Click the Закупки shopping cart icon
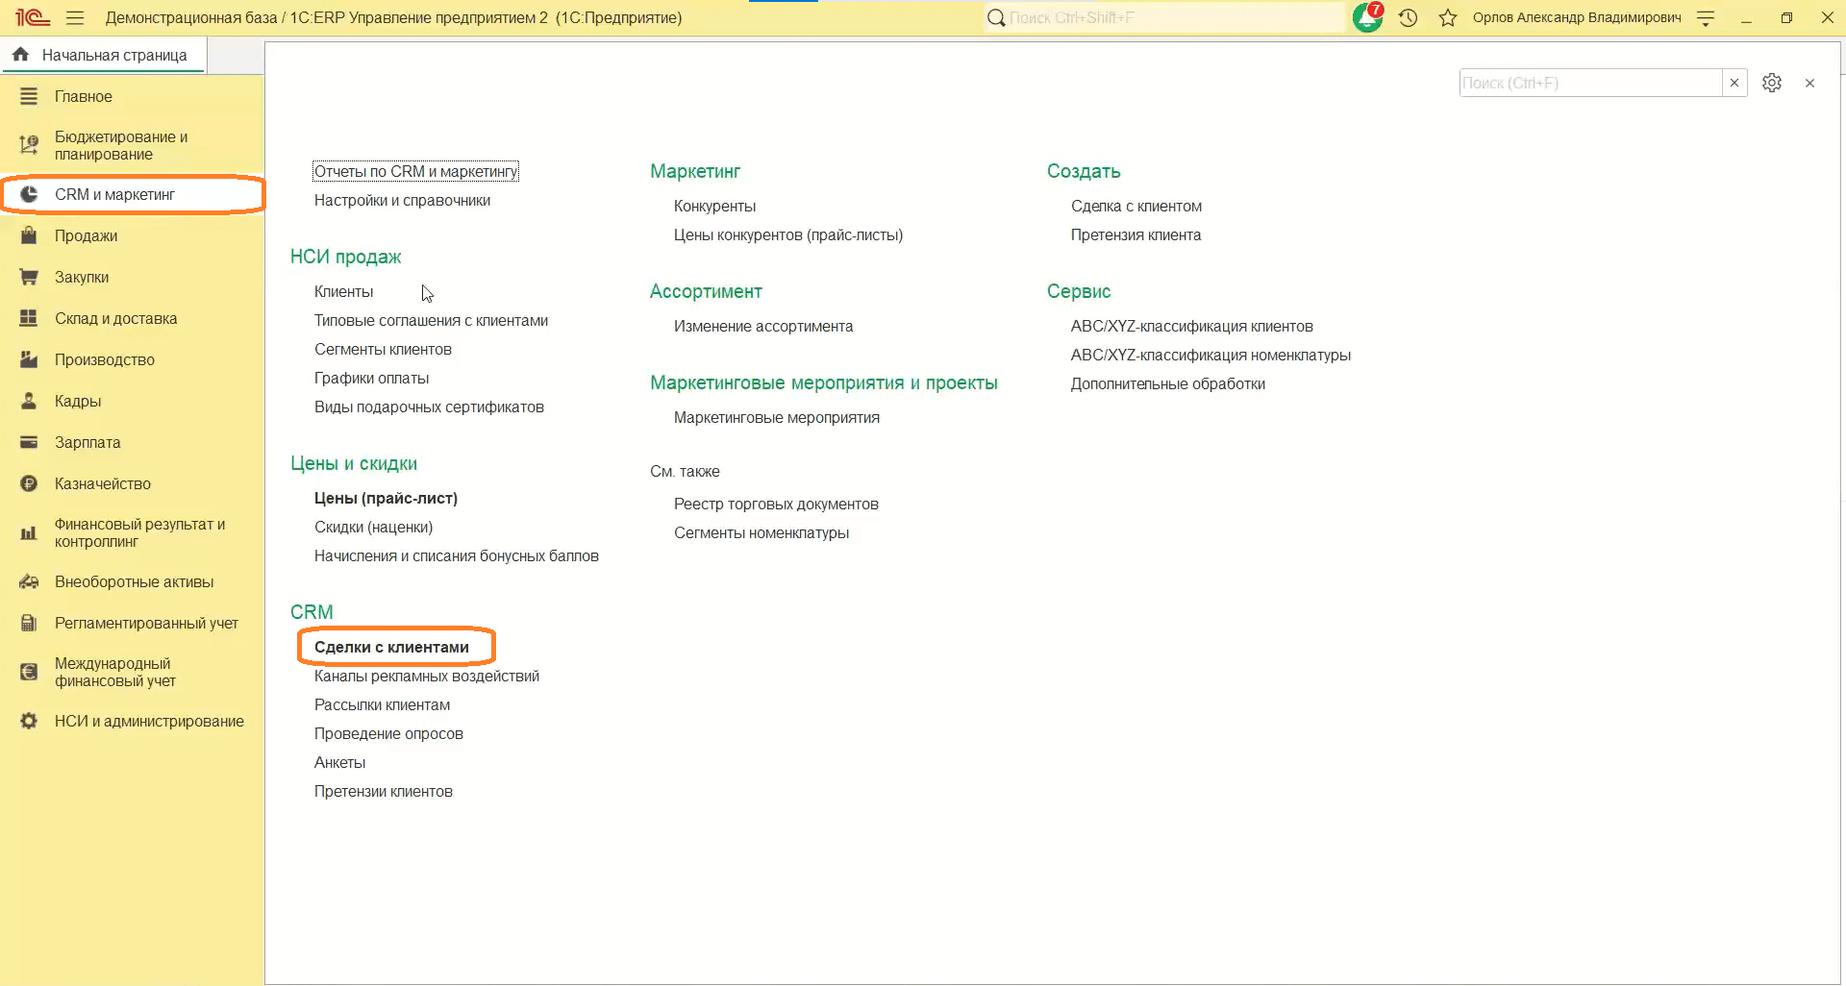The image size is (1846, 986). click(29, 277)
